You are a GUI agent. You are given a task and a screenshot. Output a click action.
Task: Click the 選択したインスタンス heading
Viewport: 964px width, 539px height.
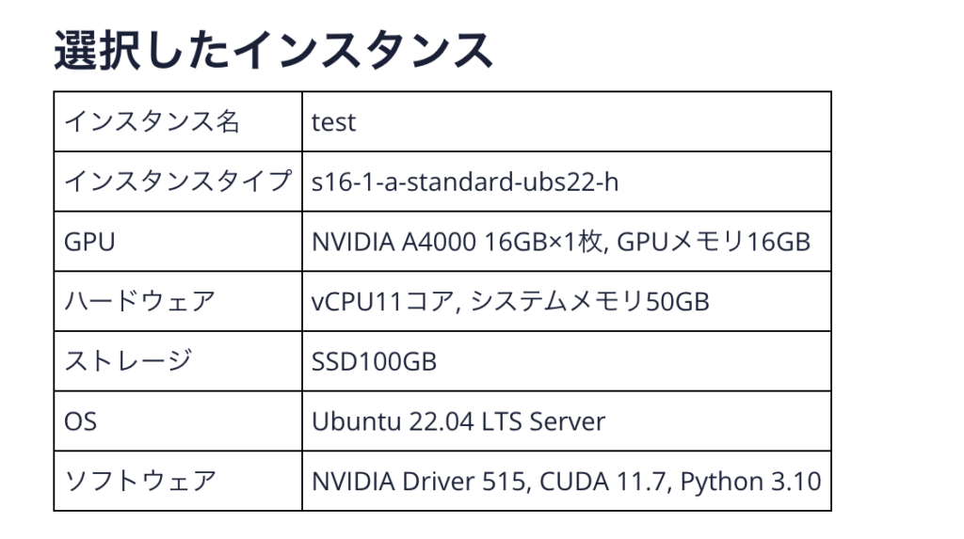click(x=274, y=50)
